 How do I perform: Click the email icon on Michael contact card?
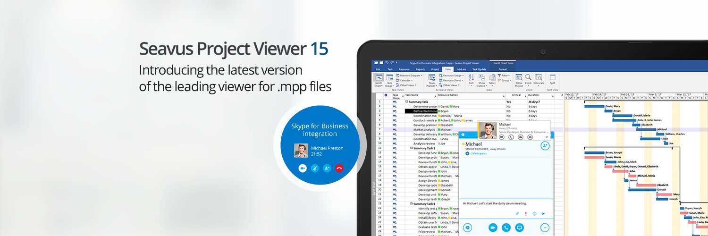point(530,137)
